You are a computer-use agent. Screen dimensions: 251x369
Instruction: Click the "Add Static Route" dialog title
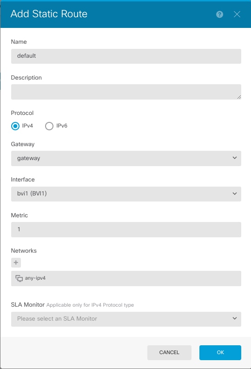(x=49, y=14)
